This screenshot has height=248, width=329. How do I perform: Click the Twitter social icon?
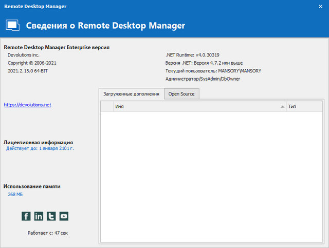point(51,216)
